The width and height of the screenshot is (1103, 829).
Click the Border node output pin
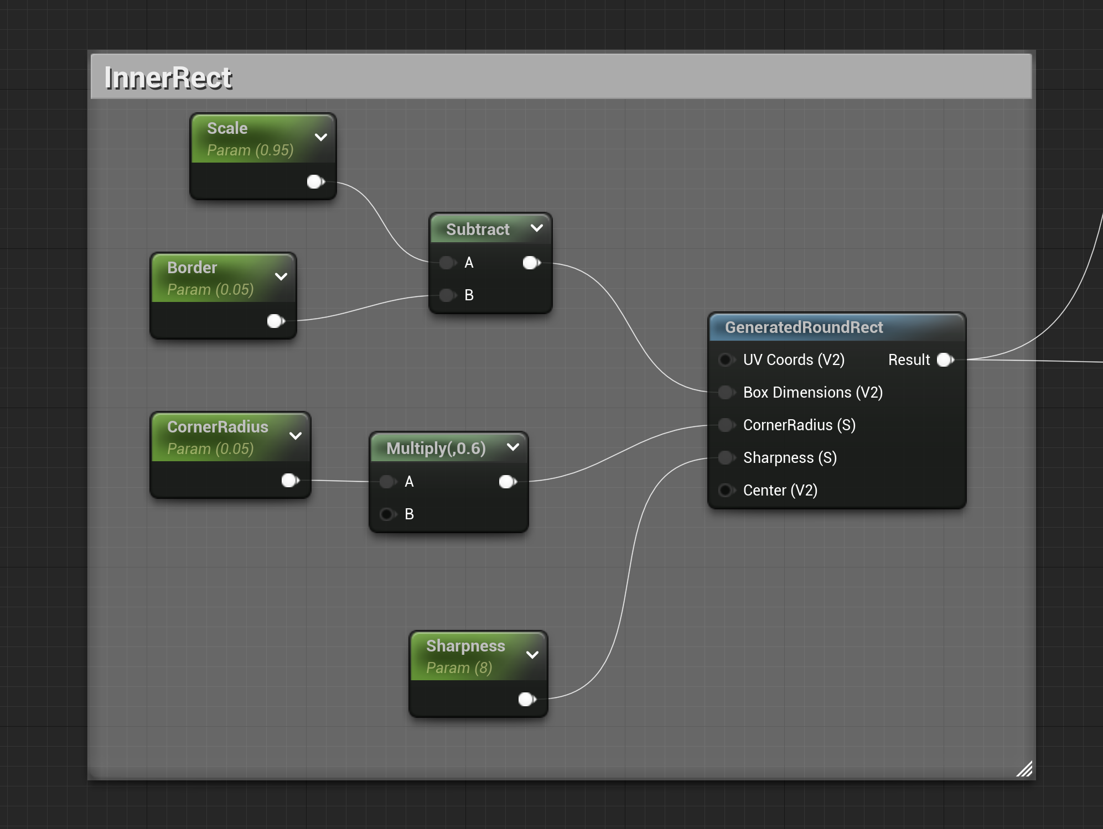point(275,321)
